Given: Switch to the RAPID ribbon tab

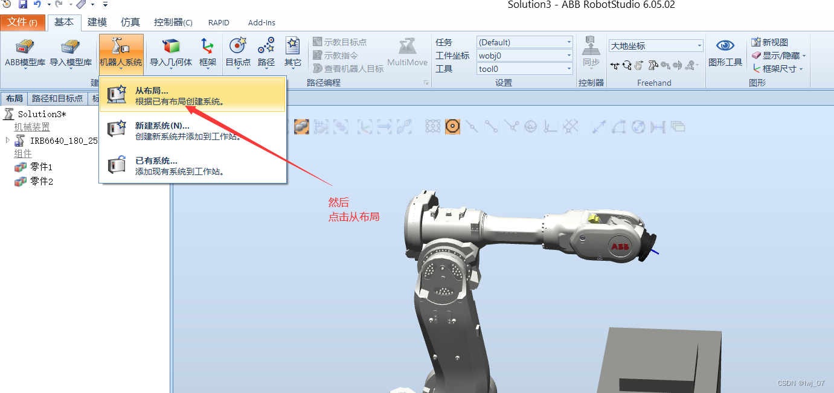Looking at the screenshot, I should 219,22.
